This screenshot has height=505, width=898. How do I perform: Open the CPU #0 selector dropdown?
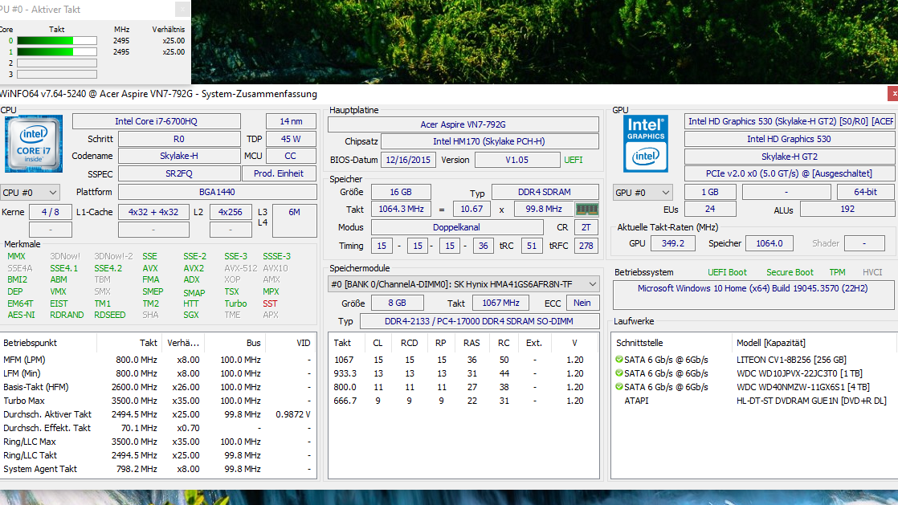tap(30, 193)
